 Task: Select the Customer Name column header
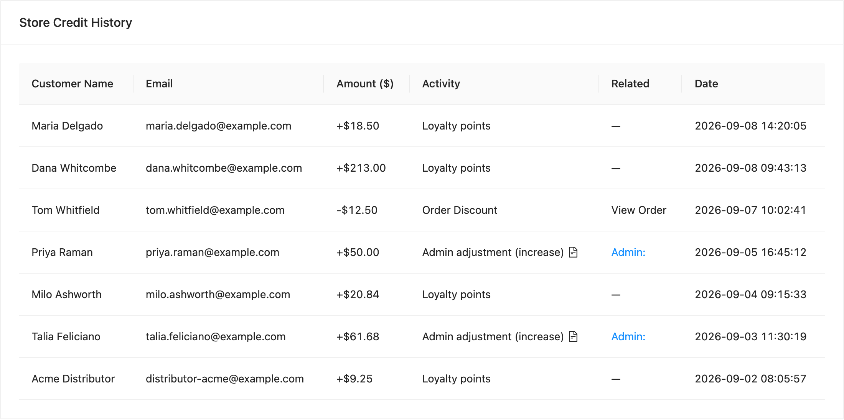tap(73, 84)
